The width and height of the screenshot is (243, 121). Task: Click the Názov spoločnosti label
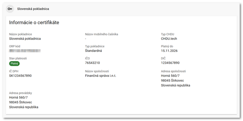point(97,71)
